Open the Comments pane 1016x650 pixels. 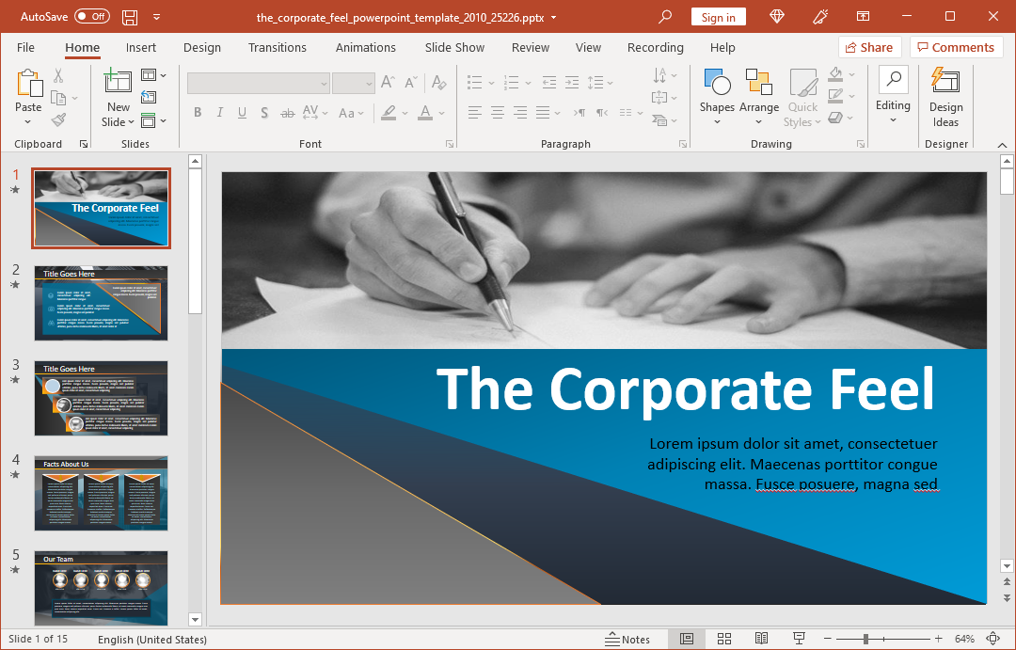(x=956, y=47)
